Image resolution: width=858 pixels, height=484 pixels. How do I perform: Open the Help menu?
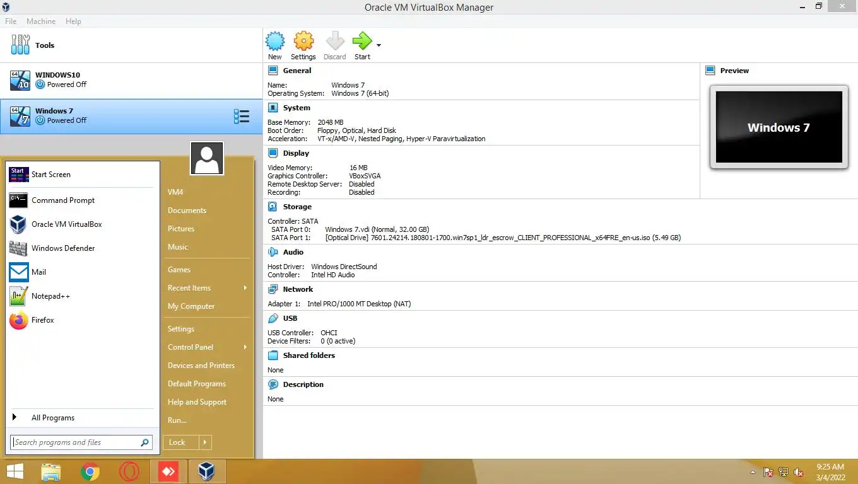click(x=73, y=21)
